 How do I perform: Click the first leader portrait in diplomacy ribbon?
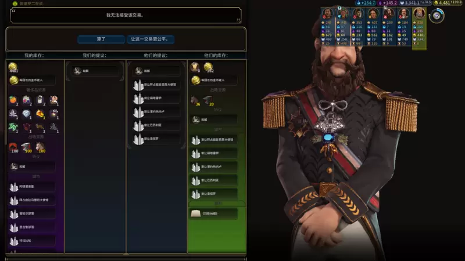pos(327,13)
